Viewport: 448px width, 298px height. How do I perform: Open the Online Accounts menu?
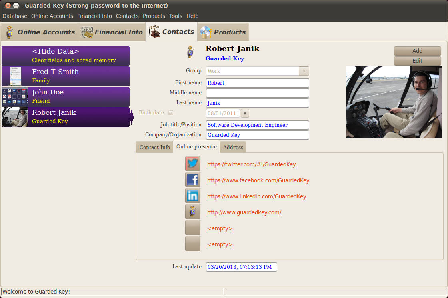click(x=52, y=16)
